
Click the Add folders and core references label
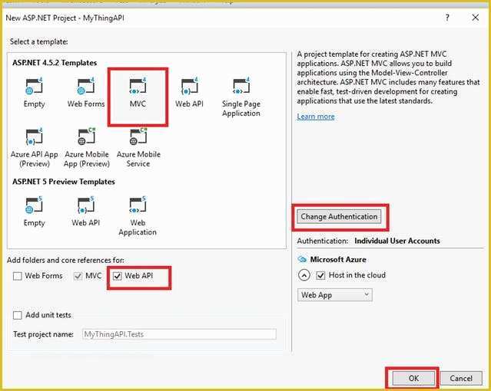point(65,260)
